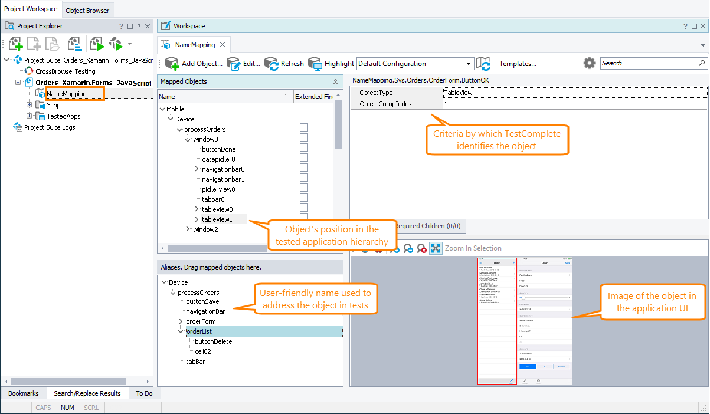This screenshot has height=414, width=710.
Task: Expand the orderForm alias node
Action: coord(181,321)
